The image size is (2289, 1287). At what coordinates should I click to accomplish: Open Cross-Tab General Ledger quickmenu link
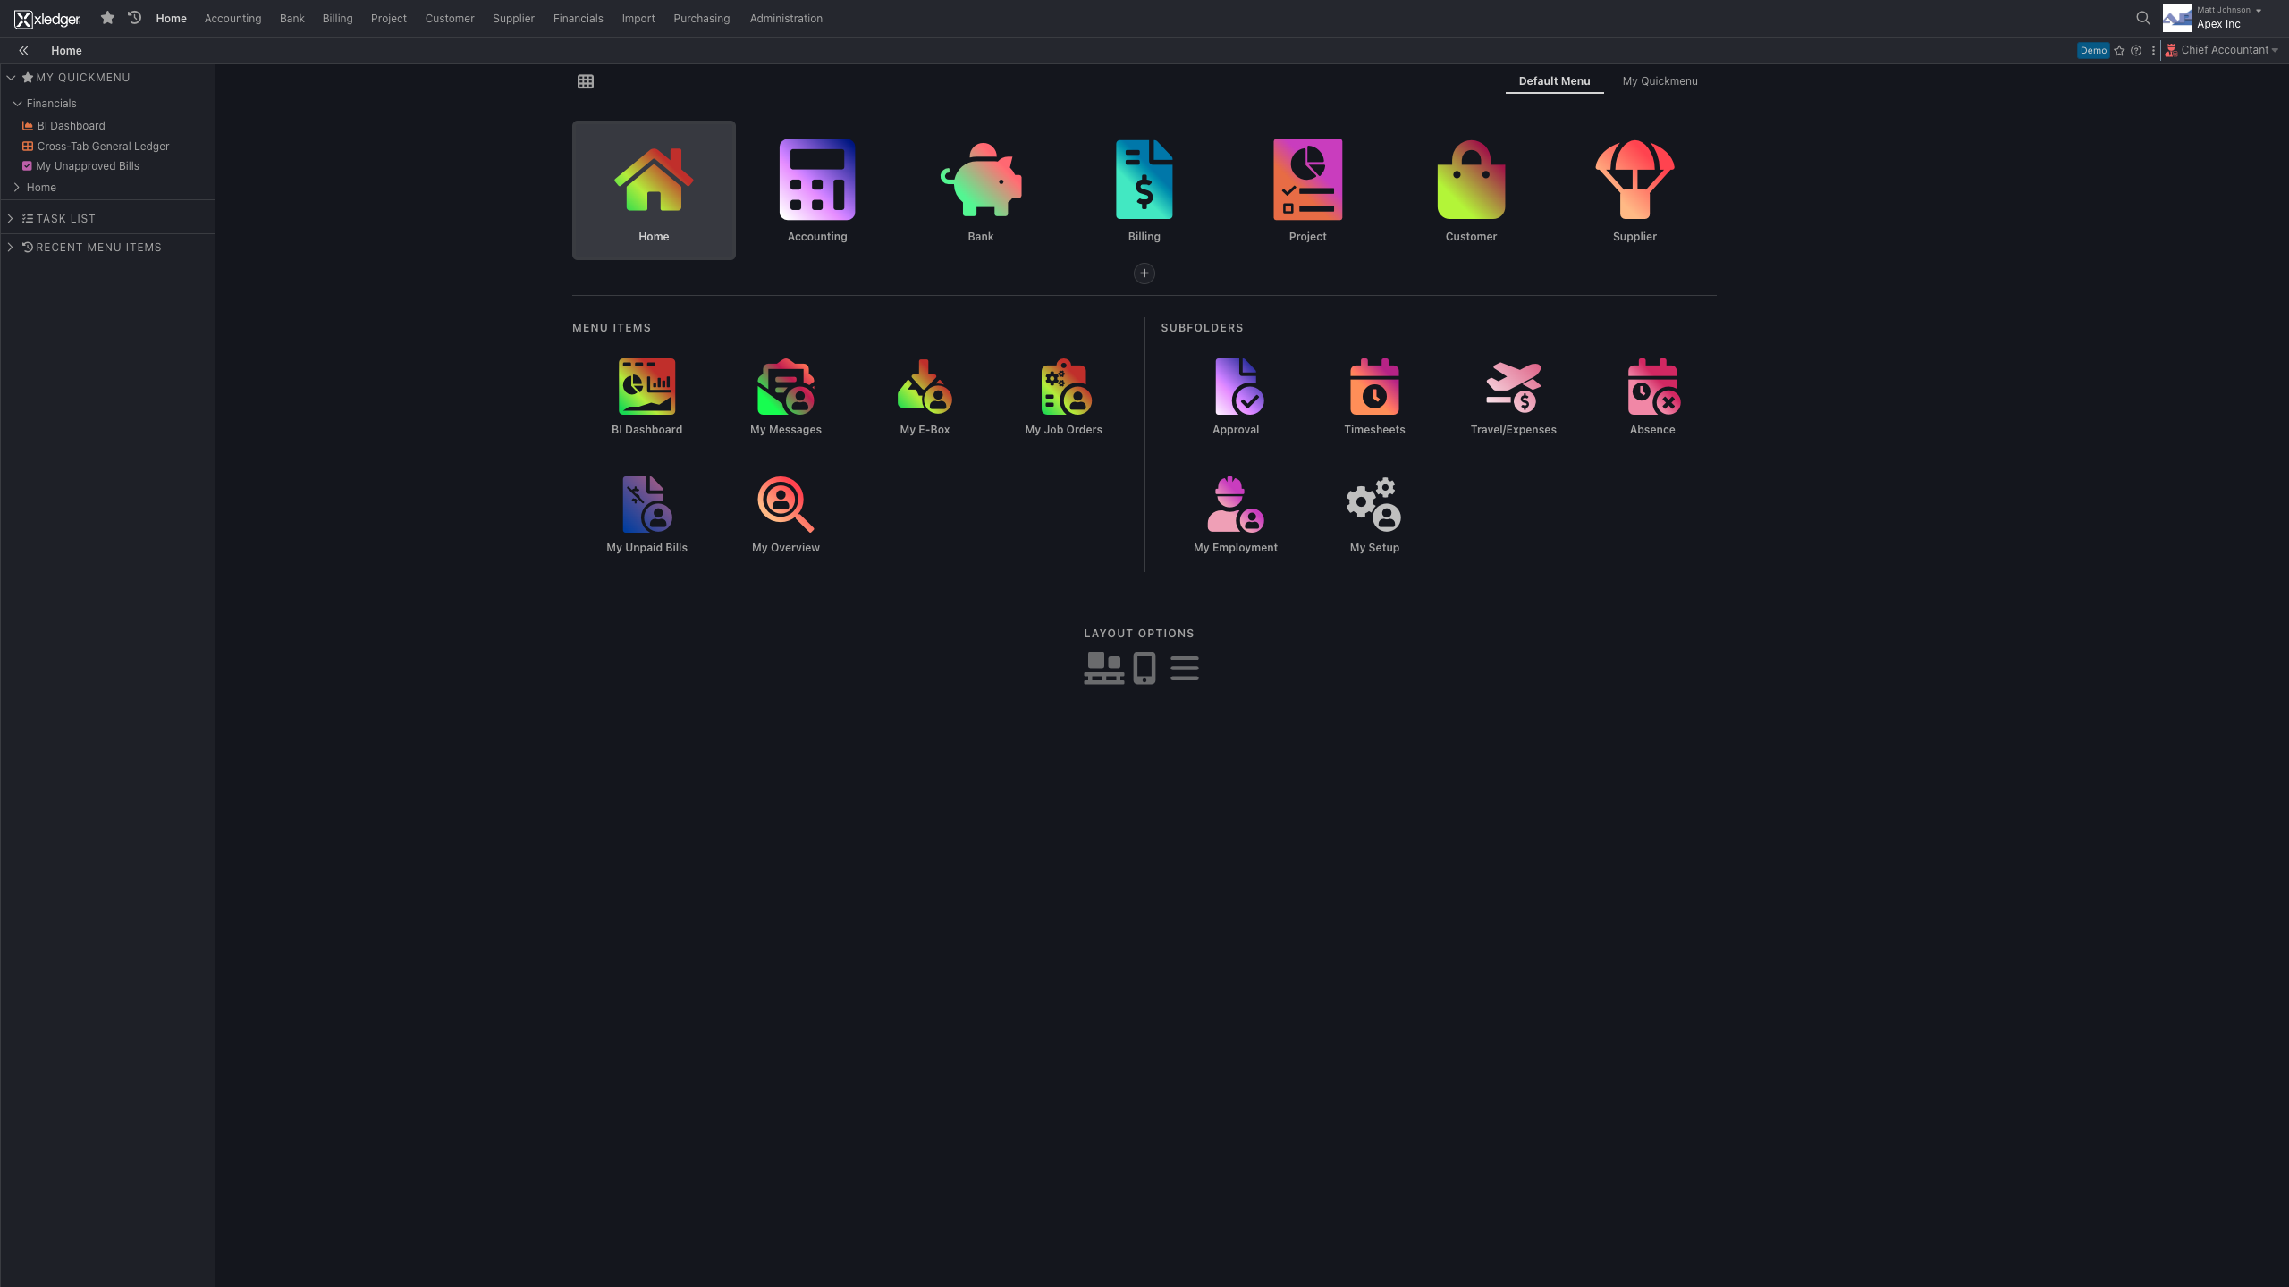tap(103, 147)
